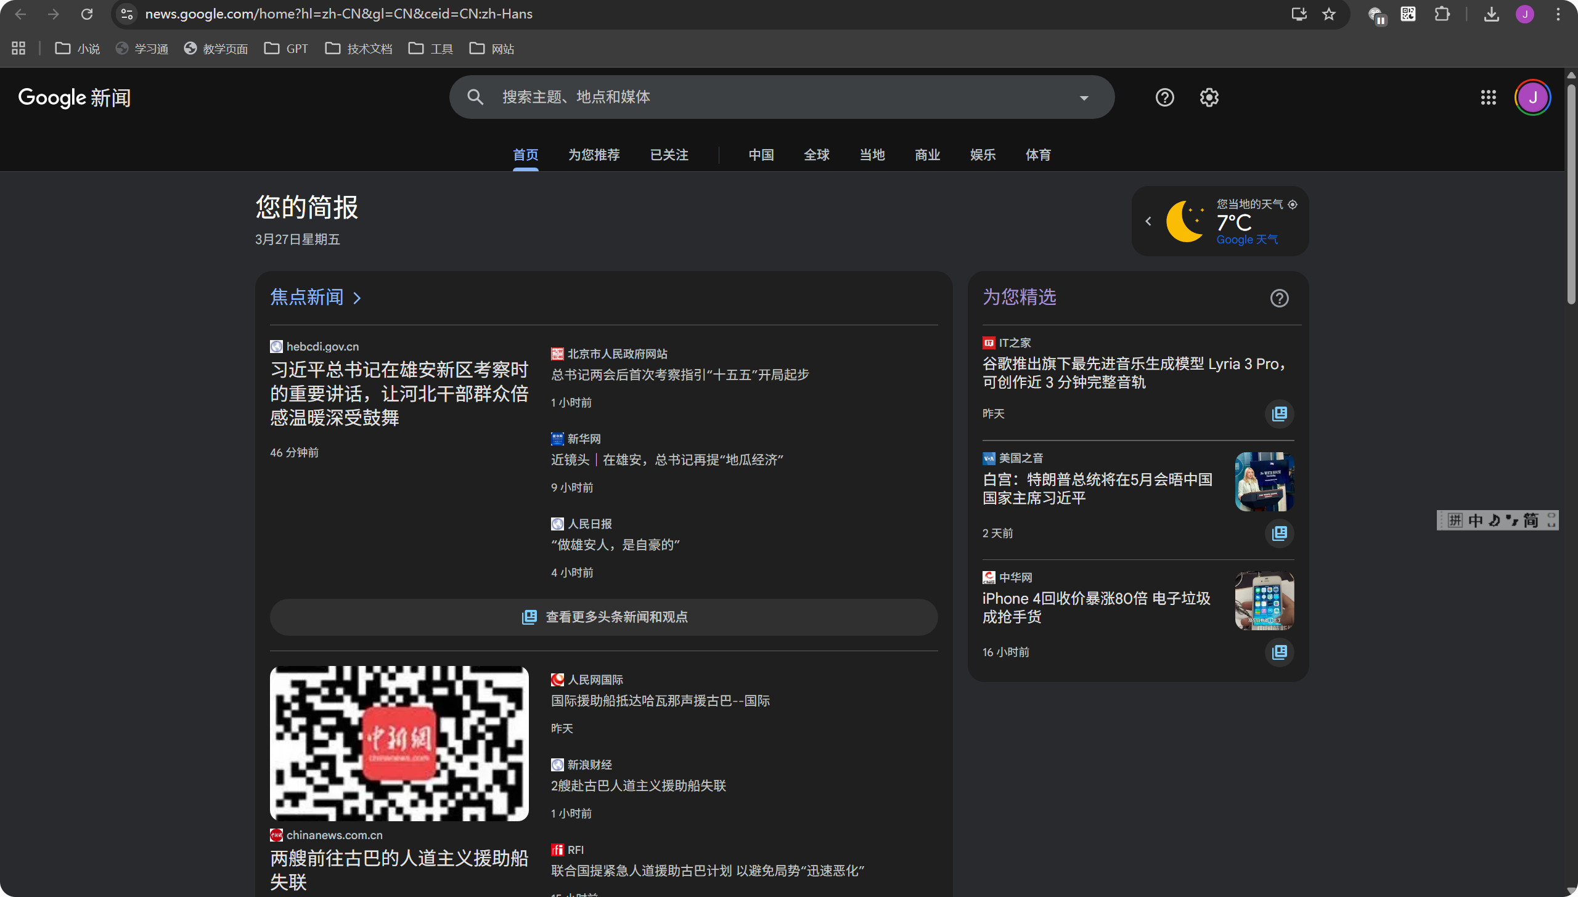Image resolution: width=1578 pixels, height=897 pixels.
Task: Select the 娱乐 category tab
Action: [983, 155]
